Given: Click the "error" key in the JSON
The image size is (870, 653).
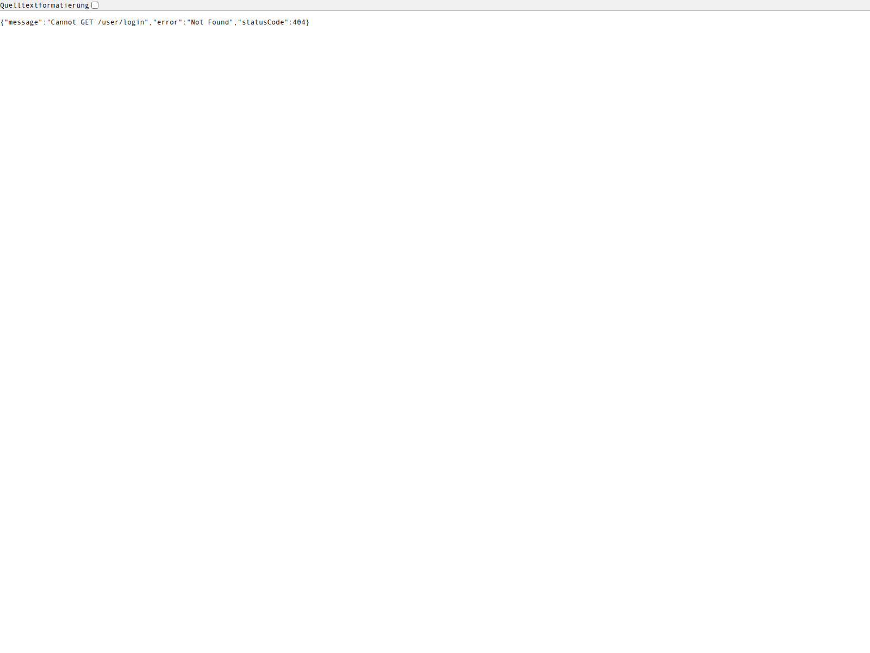Looking at the screenshot, I should (x=168, y=22).
